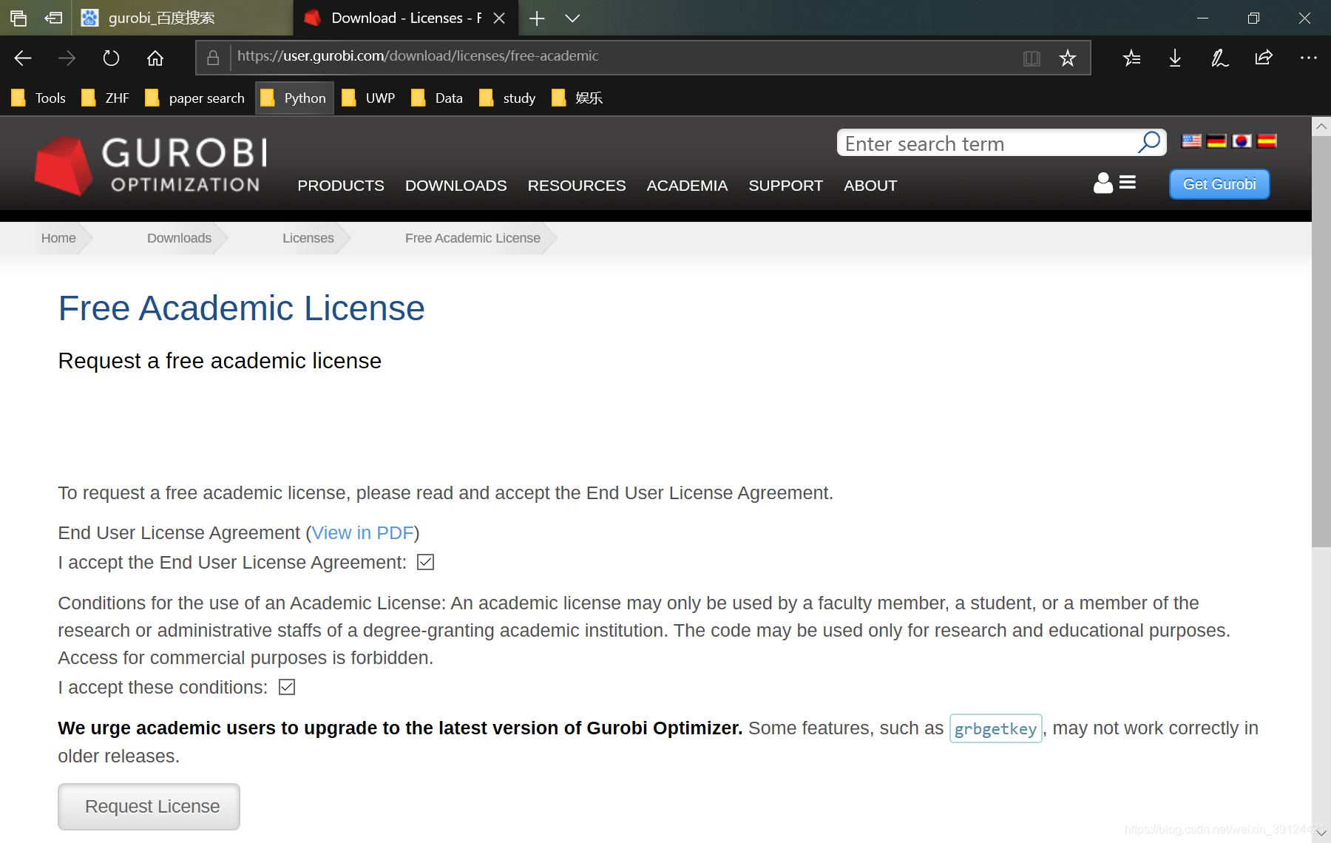
Task: Open the Python bookmarks folder
Action: click(294, 98)
